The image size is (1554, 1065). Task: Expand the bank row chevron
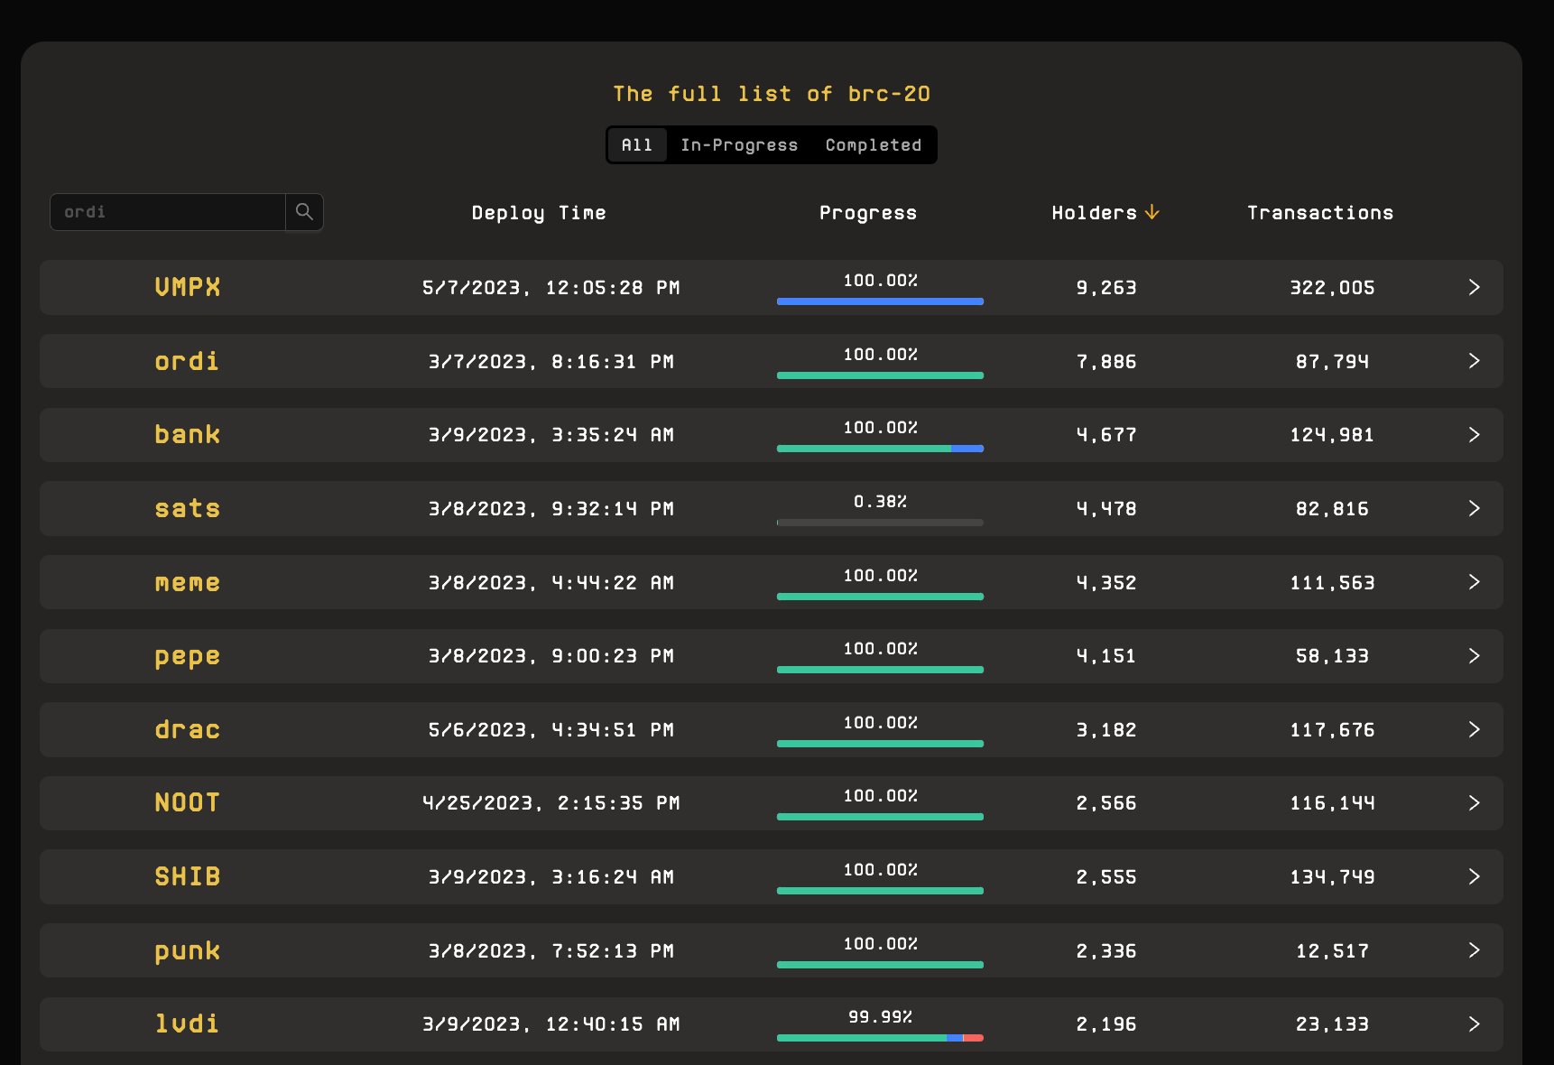(1475, 435)
